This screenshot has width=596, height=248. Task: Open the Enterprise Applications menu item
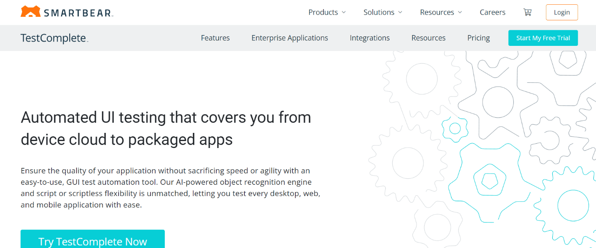290,38
